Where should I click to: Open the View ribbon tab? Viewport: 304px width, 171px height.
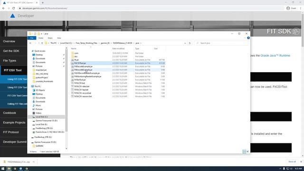[x=59, y=38]
